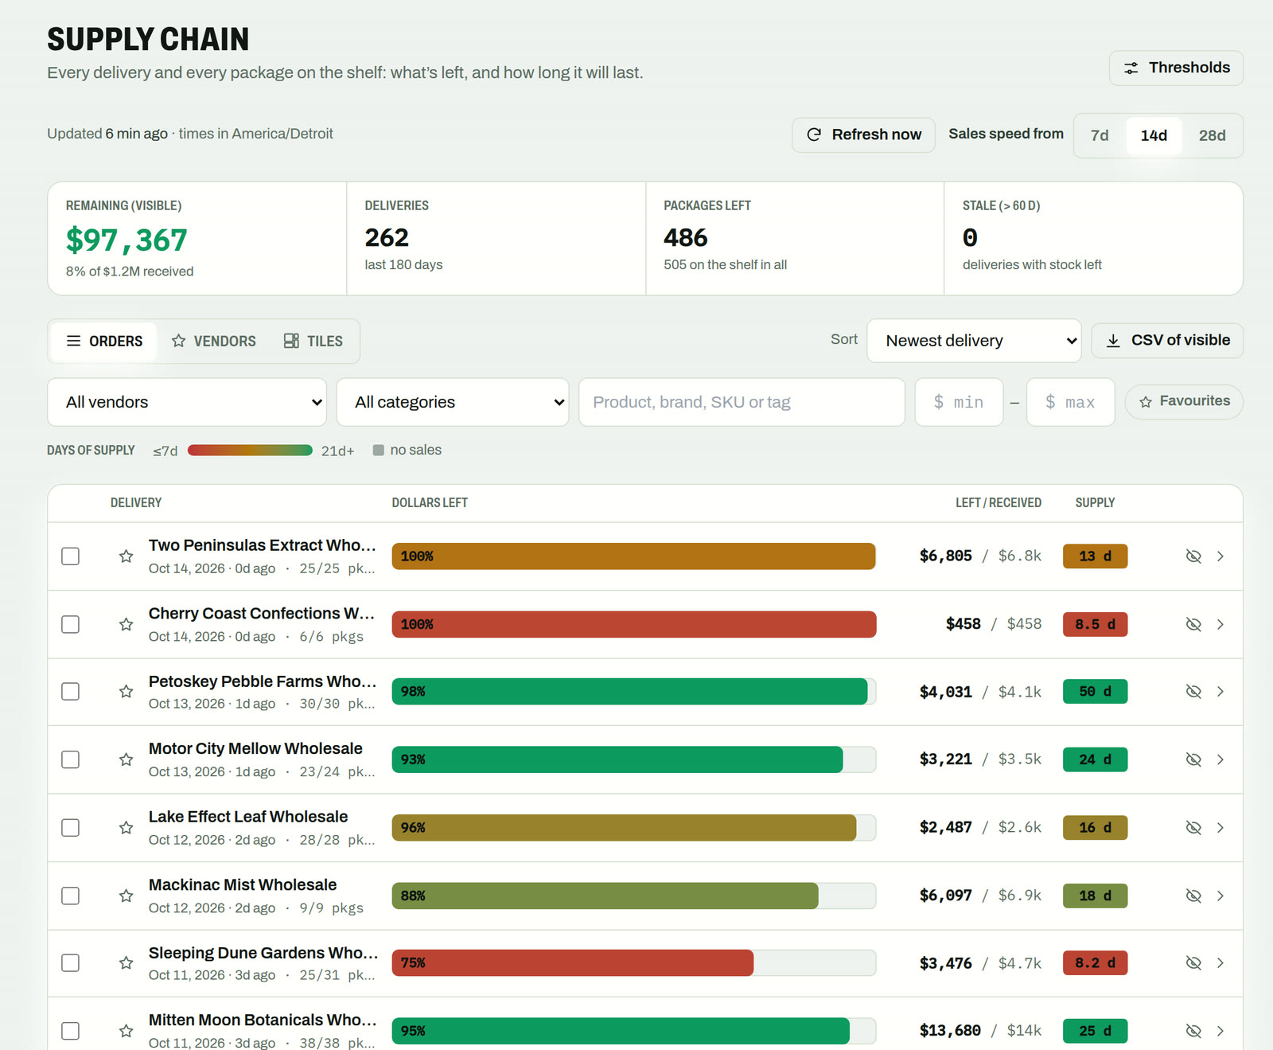Expand the Two Peninsulas Extract row chevron
Viewport: 1273px width, 1050px height.
1220,556
